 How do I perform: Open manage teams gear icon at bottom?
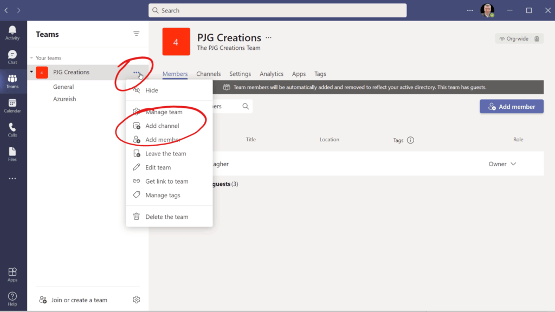click(x=136, y=300)
